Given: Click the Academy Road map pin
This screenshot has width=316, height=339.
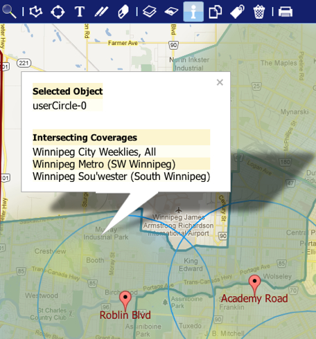Looking at the screenshot, I should 254,284.
